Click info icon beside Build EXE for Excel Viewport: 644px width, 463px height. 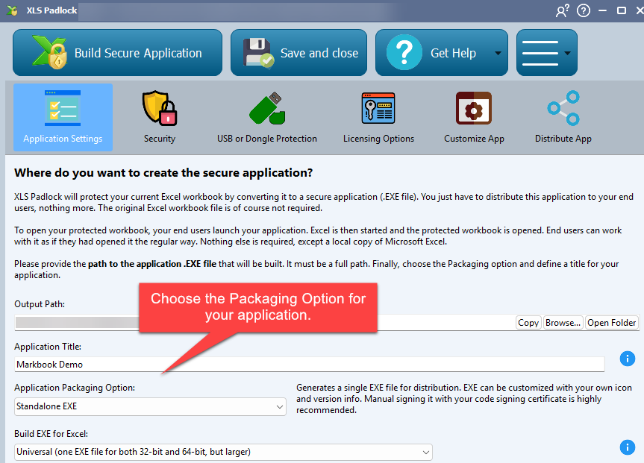click(628, 447)
